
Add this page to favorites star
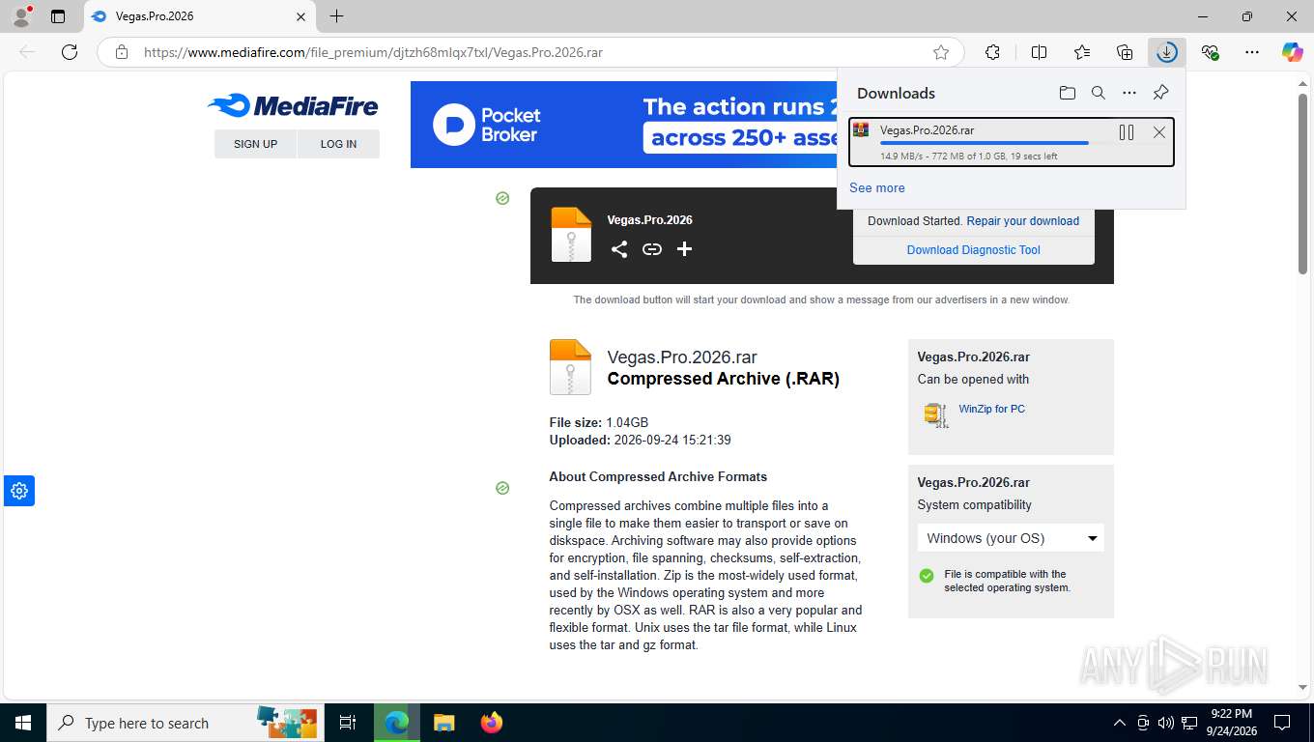(x=940, y=52)
